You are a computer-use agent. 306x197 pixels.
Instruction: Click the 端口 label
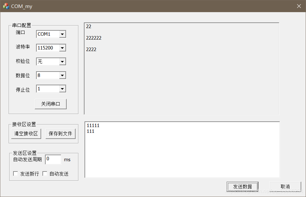[20, 32]
